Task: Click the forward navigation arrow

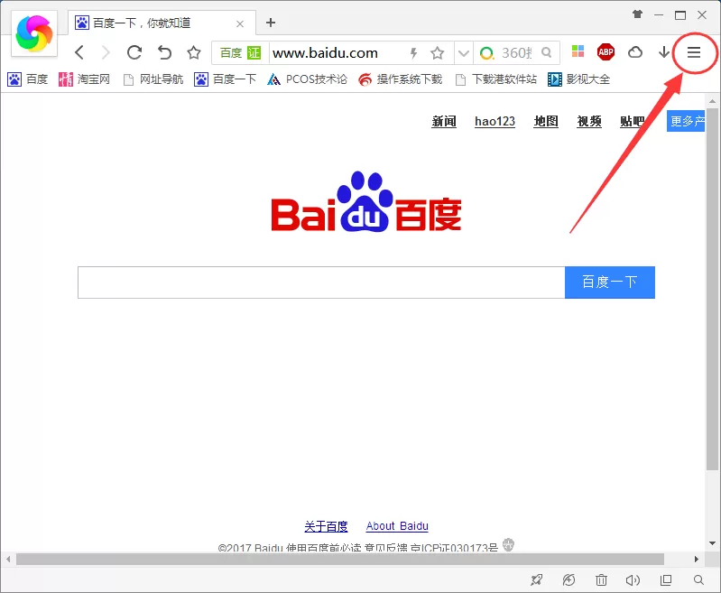Action: click(106, 52)
